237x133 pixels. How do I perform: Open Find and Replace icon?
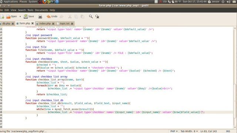[97, 17]
